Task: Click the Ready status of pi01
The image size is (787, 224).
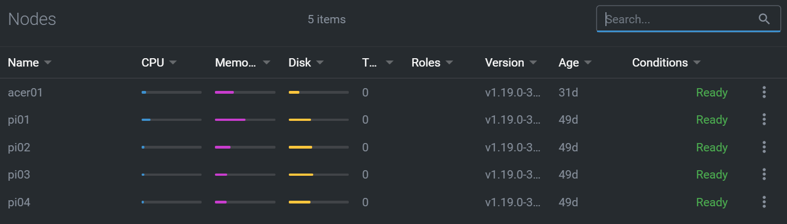Action: pyautogui.click(x=711, y=120)
